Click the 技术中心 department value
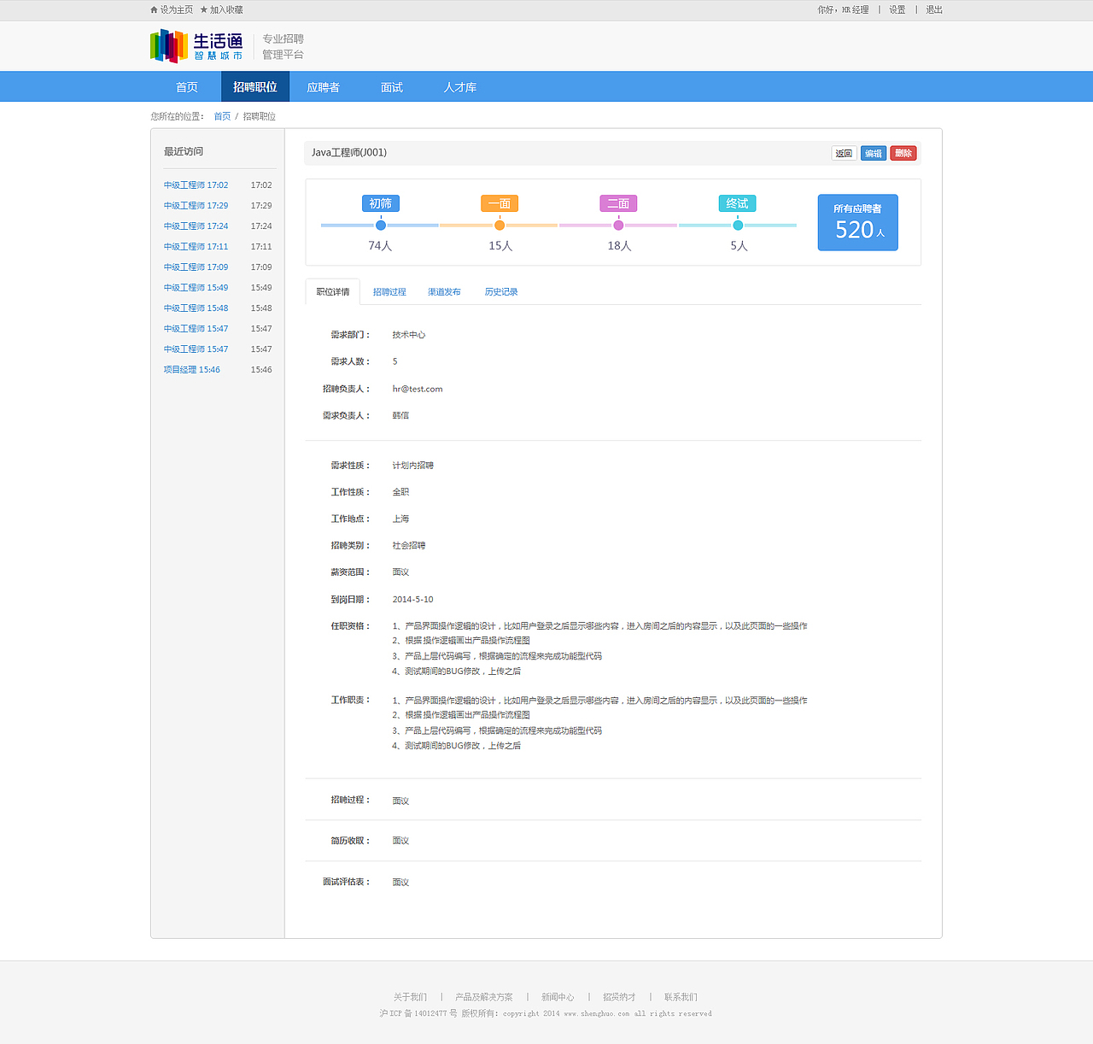 tap(409, 335)
